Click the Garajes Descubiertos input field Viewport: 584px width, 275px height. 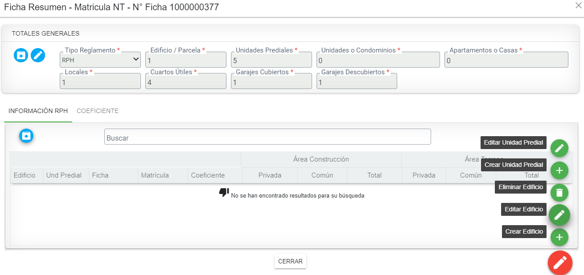357,81
